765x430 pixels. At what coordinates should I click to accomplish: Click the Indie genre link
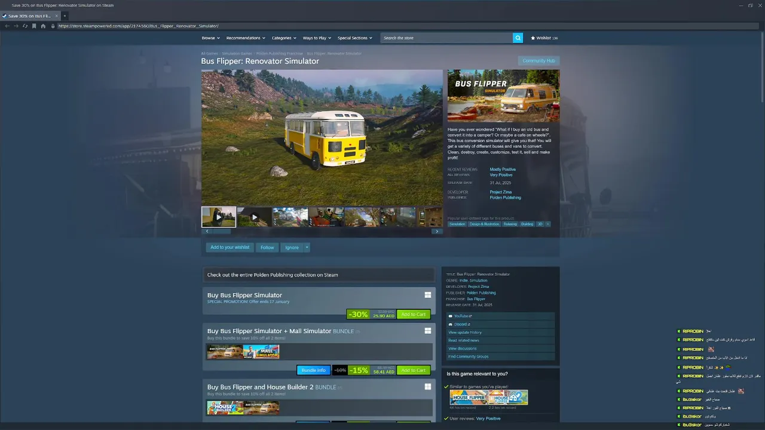tap(463, 281)
